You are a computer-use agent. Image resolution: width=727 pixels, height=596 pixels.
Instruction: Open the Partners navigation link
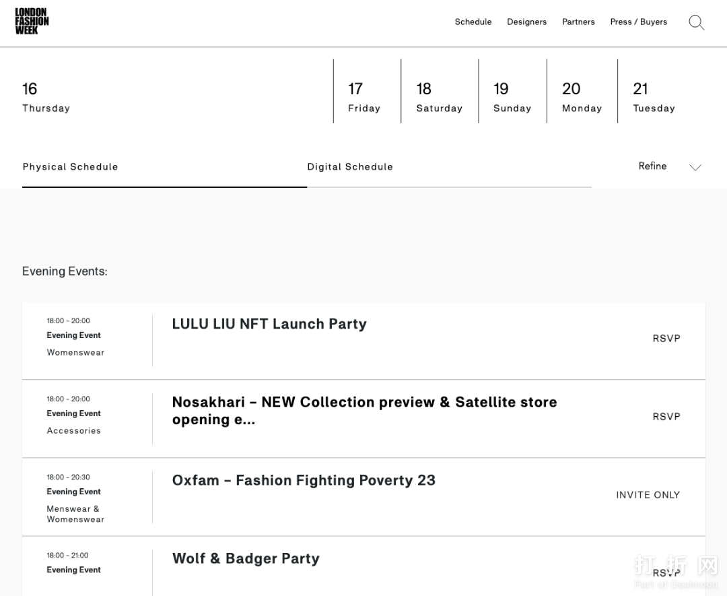[x=578, y=22]
